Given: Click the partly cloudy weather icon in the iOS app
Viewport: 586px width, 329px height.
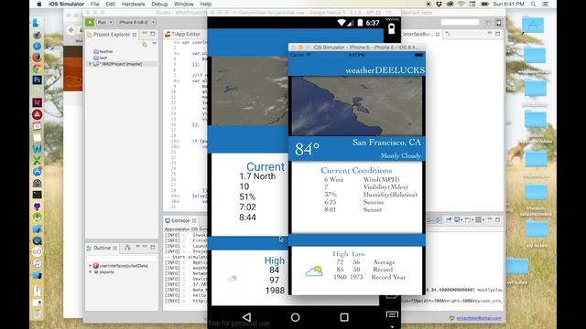Looking at the screenshot, I should (314, 271).
